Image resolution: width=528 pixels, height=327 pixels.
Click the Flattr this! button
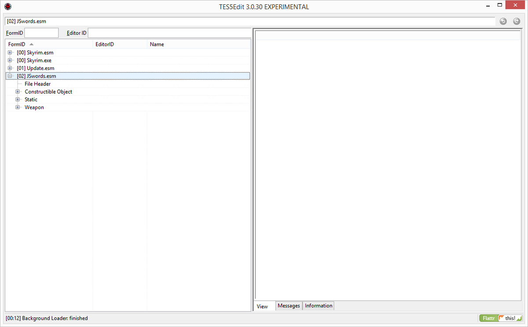point(501,318)
